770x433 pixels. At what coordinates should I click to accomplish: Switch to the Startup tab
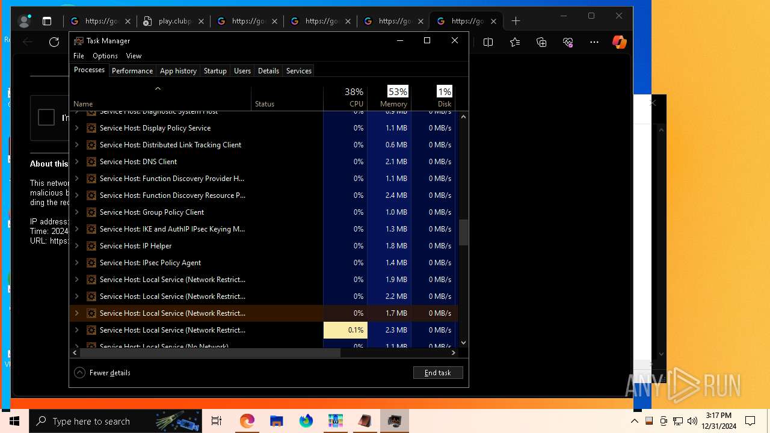point(215,70)
